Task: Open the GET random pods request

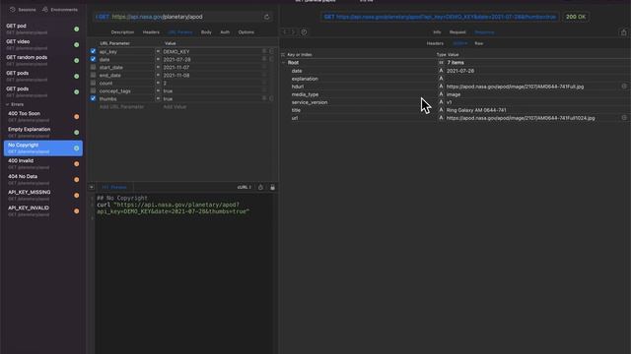Action: [42, 60]
